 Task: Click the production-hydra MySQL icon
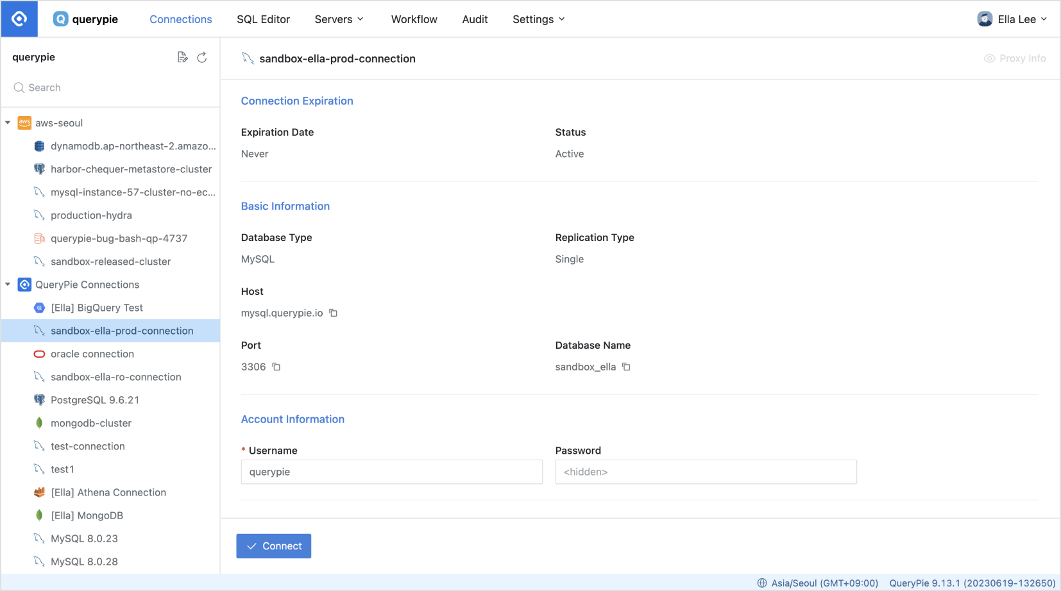(x=39, y=215)
